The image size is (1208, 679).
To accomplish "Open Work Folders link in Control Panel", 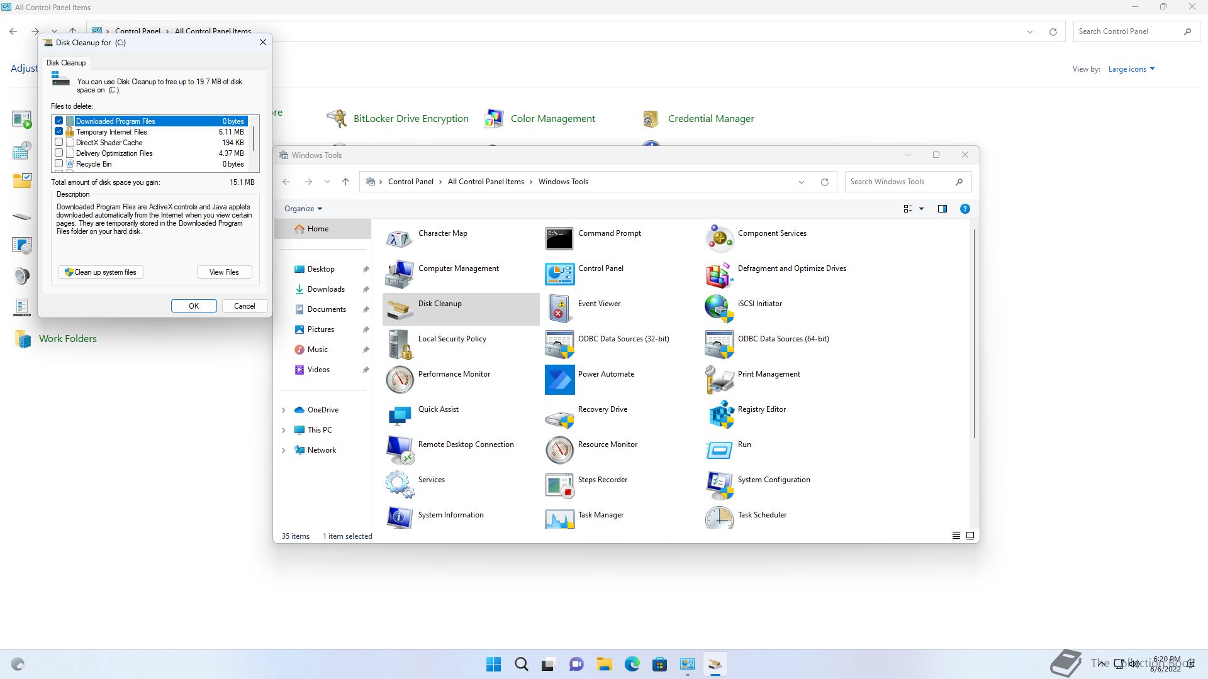I will [x=68, y=338].
